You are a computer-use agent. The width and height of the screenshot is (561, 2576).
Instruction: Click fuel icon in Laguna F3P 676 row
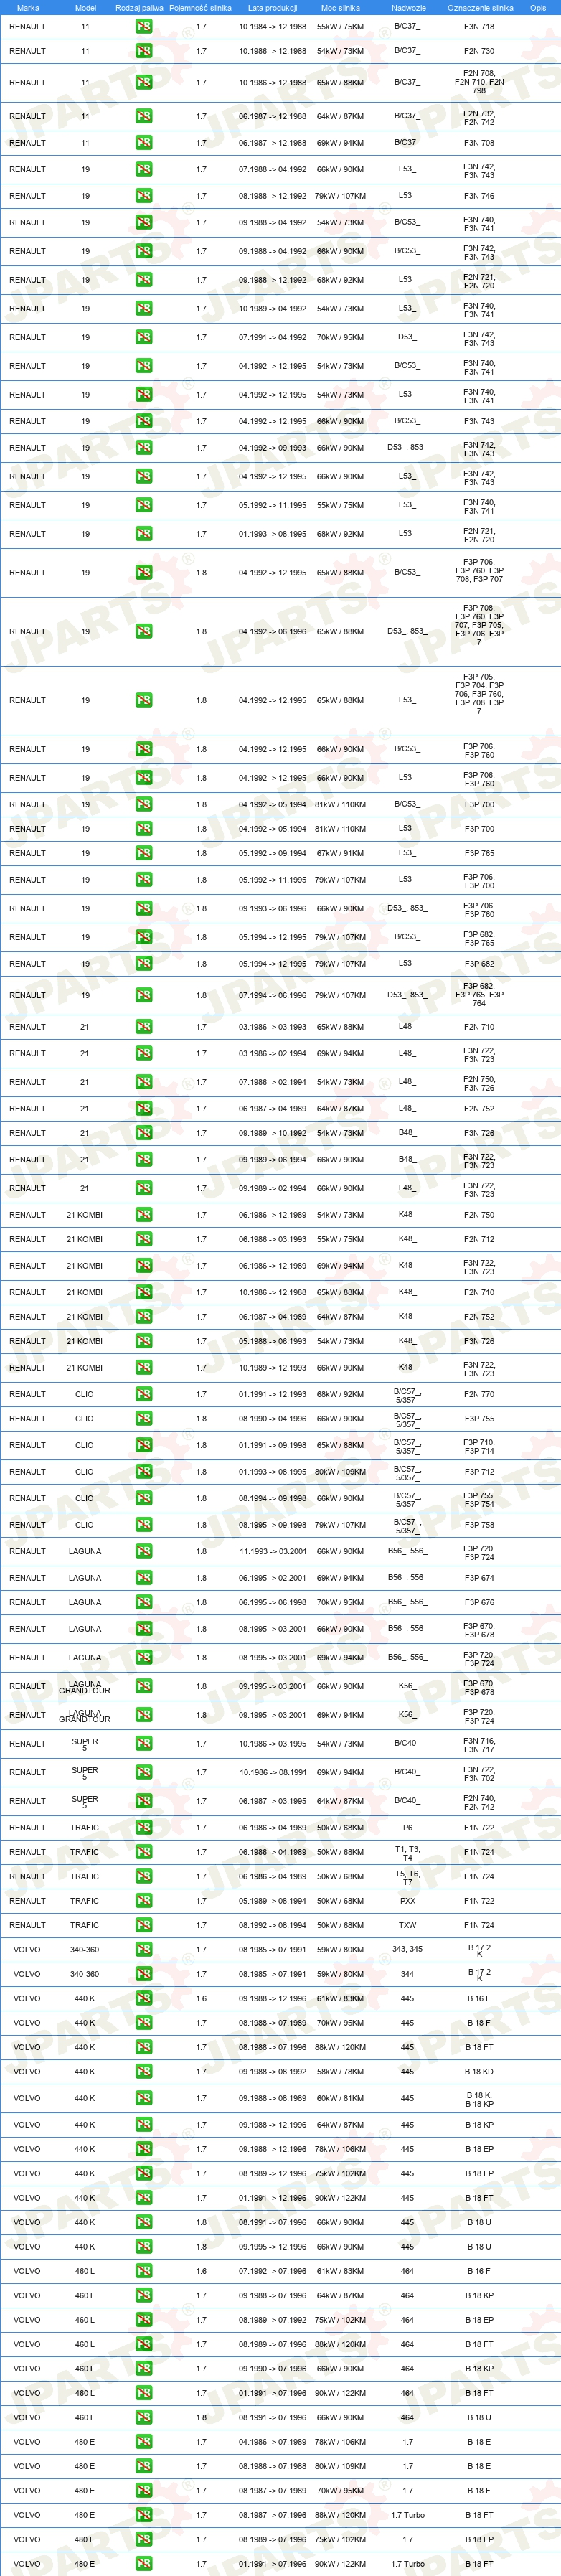144,1602
